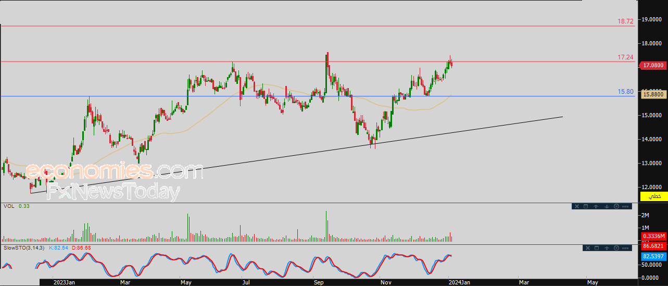
Task: Click the 2023Jan date axis label
Action: 65,282
